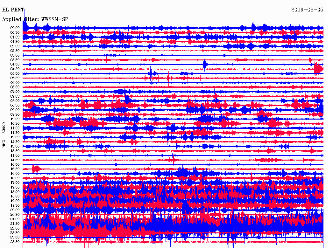Select the 23:00 time label
Viewport: 326px width, 248px height.
(15, 238)
